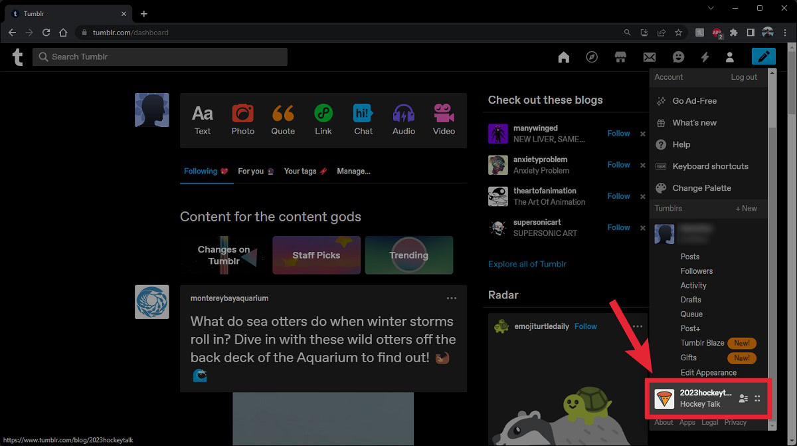The height and width of the screenshot is (446, 797).
Task: Bookmark this page with star icon
Action: point(678,32)
